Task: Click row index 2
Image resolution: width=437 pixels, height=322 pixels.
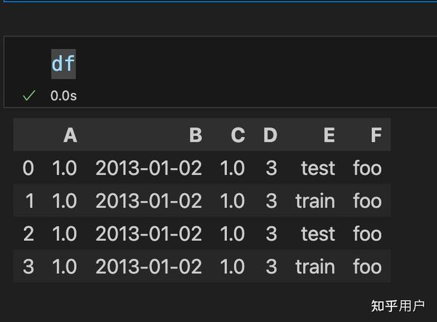Action: (28, 234)
